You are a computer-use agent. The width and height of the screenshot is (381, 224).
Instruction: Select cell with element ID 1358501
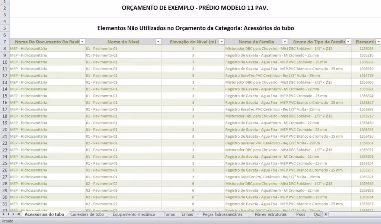(x=366, y=143)
